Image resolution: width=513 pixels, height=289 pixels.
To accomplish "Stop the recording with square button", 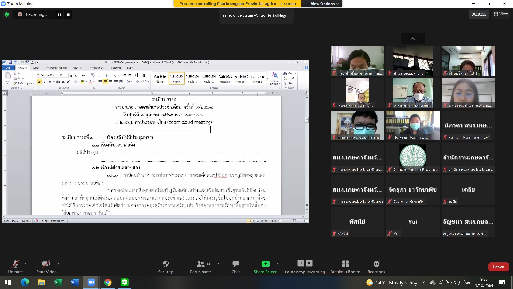I will 68,15.
